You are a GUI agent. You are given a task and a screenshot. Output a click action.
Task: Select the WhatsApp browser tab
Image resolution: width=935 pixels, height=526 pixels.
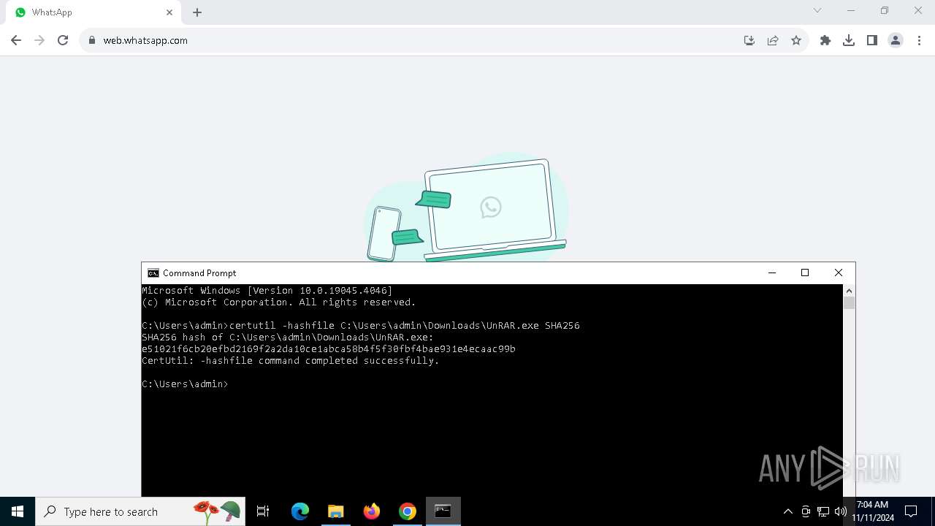[x=93, y=12]
